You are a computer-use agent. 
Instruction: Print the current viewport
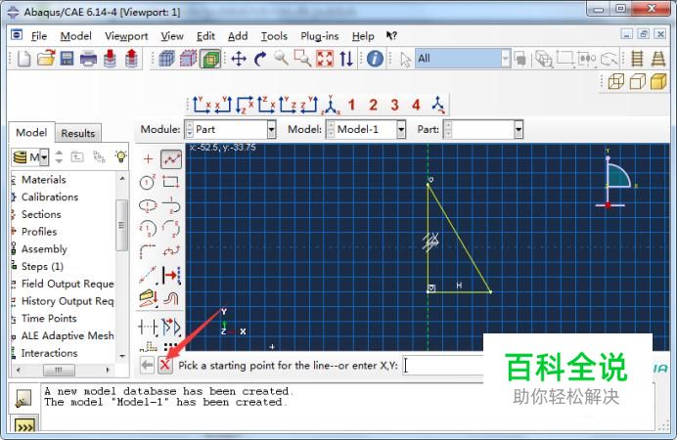pyautogui.click(x=88, y=59)
